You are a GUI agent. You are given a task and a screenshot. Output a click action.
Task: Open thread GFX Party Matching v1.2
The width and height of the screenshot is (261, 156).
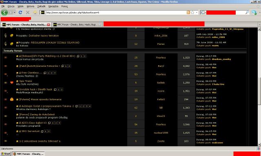click(48, 56)
